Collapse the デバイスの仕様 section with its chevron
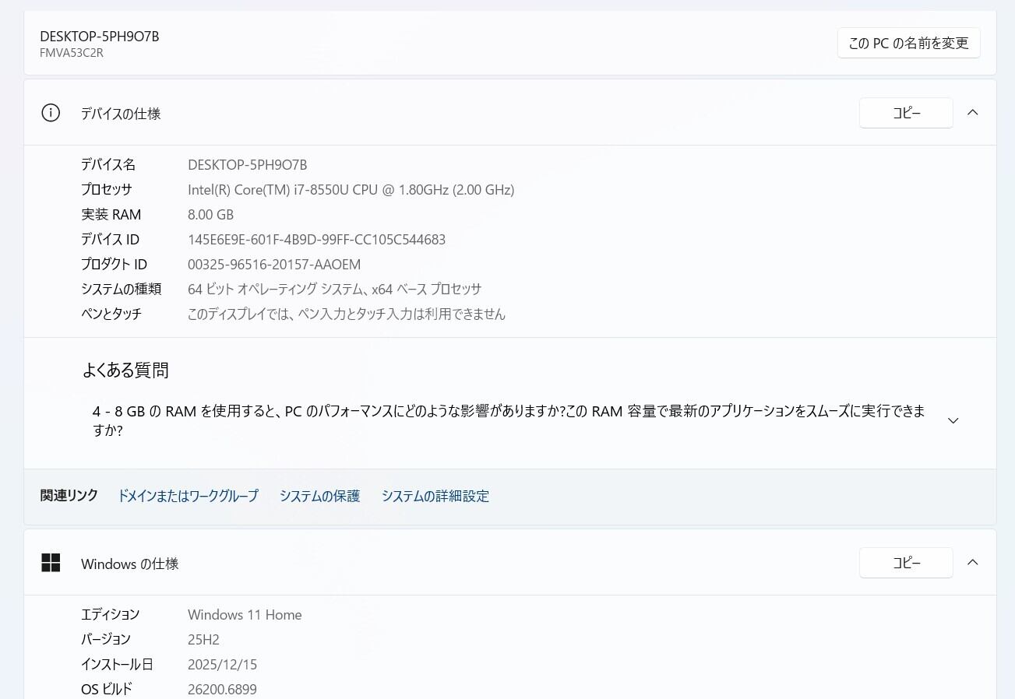This screenshot has width=1015, height=699. click(x=972, y=113)
